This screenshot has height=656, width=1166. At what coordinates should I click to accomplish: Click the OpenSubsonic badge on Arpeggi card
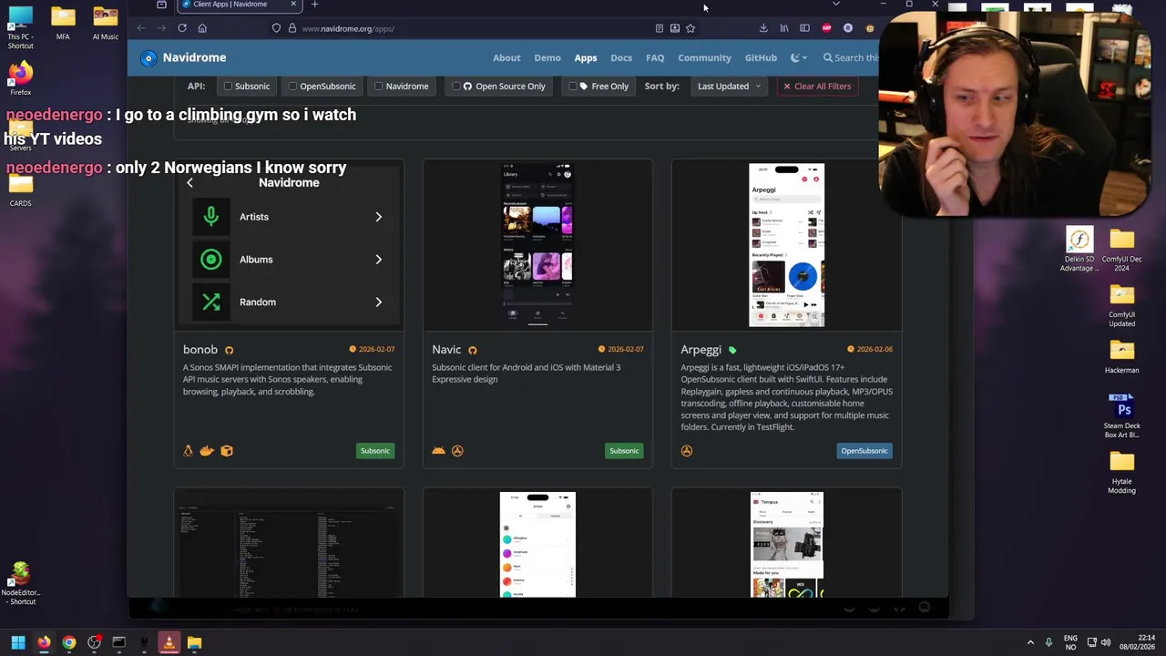click(x=864, y=451)
